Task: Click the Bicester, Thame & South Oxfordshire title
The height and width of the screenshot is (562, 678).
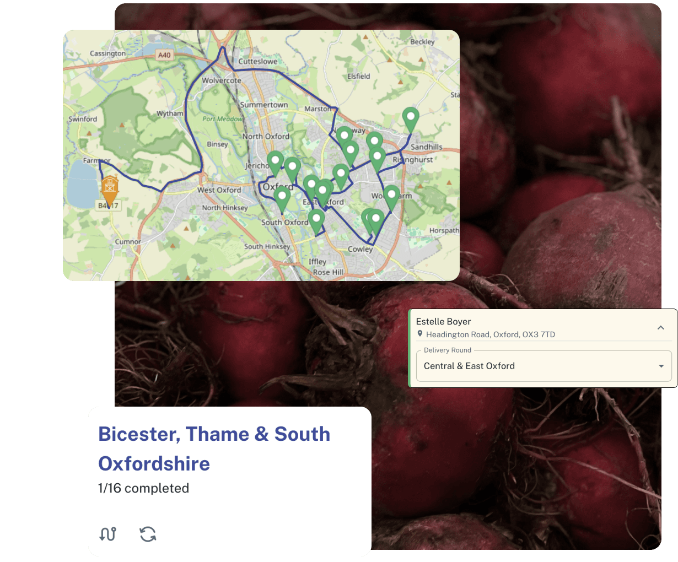Action: point(214,448)
